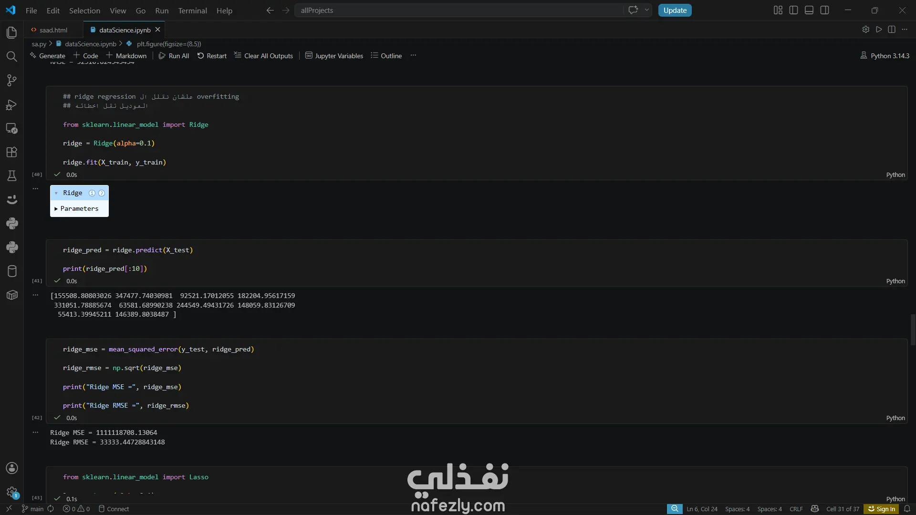The width and height of the screenshot is (916, 515).
Task: Customize the editor layout
Action: (x=778, y=10)
